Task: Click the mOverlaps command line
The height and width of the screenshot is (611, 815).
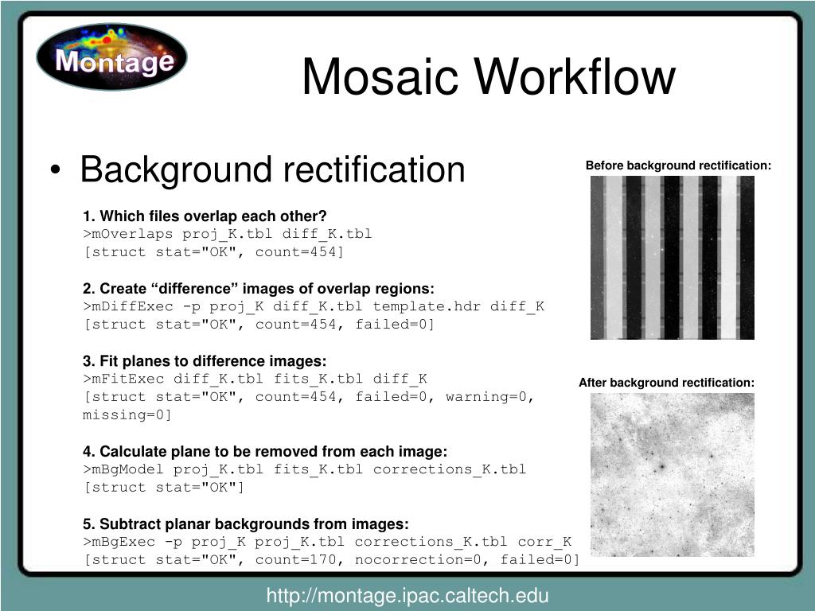Action: 227,235
